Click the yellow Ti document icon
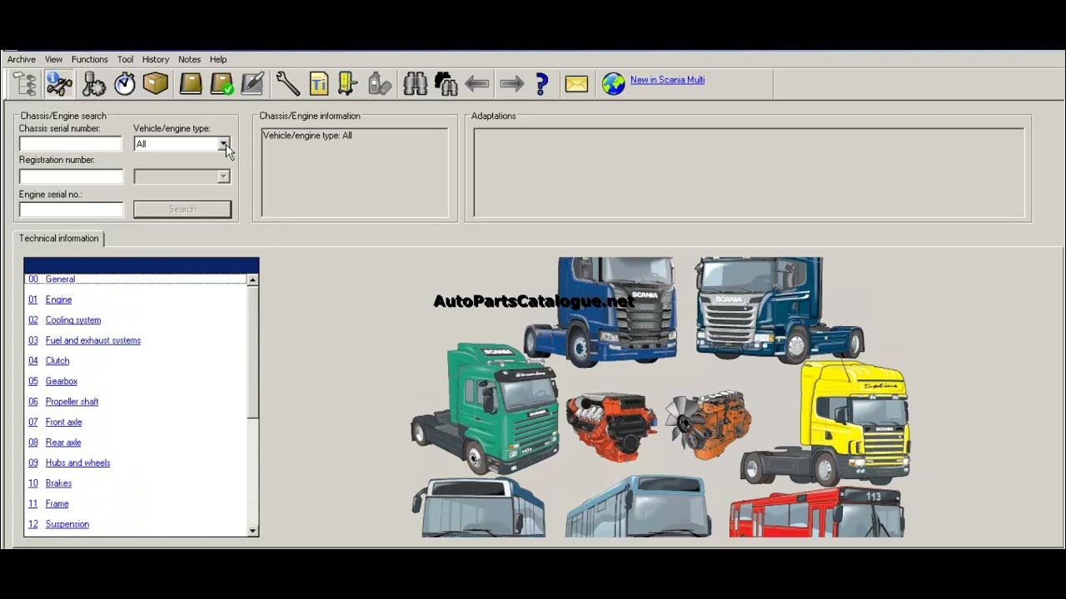The height and width of the screenshot is (599, 1066). (x=319, y=83)
